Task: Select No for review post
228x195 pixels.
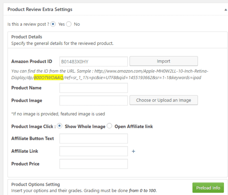Action: coord(69,24)
